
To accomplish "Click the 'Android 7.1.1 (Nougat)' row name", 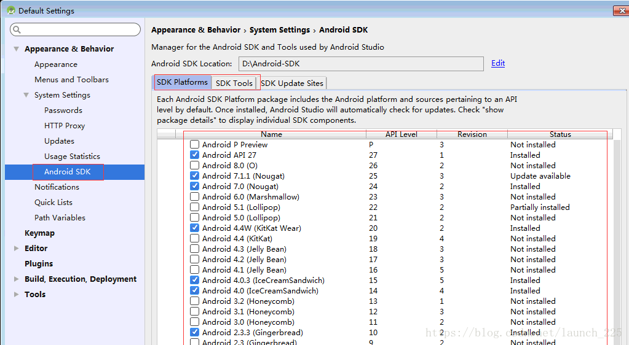I will pyautogui.click(x=243, y=176).
